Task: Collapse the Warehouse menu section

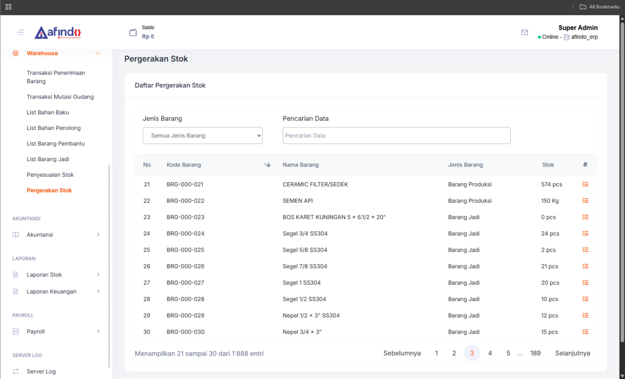Action: (x=56, y=53)
